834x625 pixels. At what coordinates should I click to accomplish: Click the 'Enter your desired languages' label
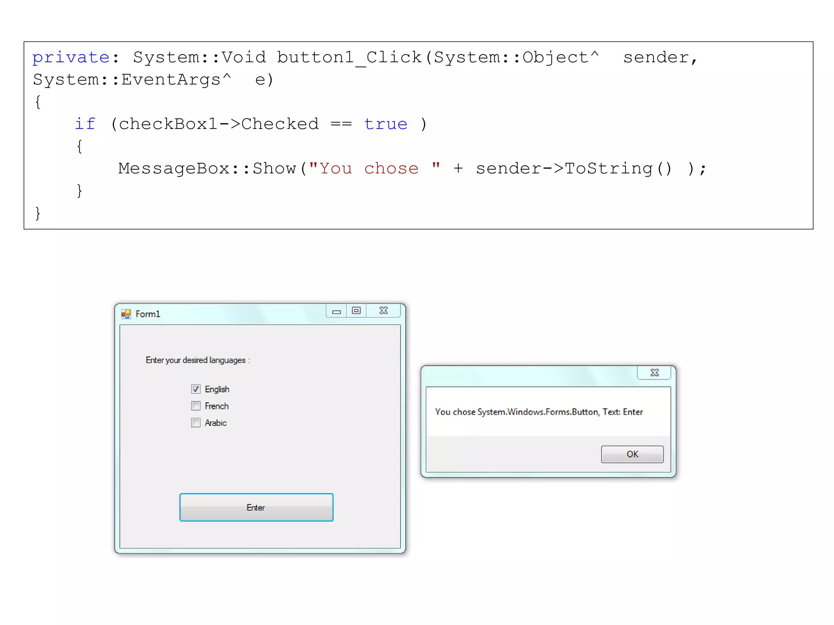tap(198, 360)
